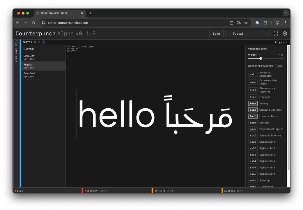Screen dimensions: 303x210
Task: Toggle the kern Kerning feature
Action: (x=253, y=103)
